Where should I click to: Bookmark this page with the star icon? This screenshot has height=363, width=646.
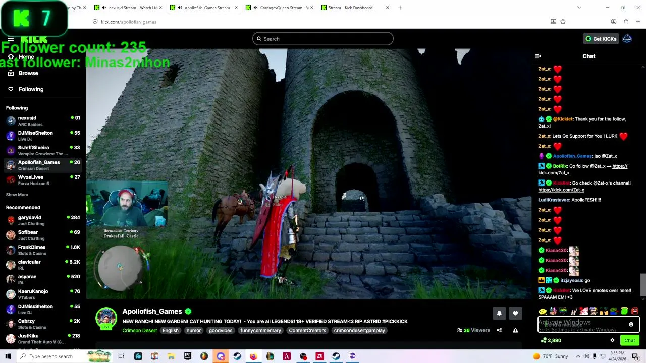tap(563, 22)
